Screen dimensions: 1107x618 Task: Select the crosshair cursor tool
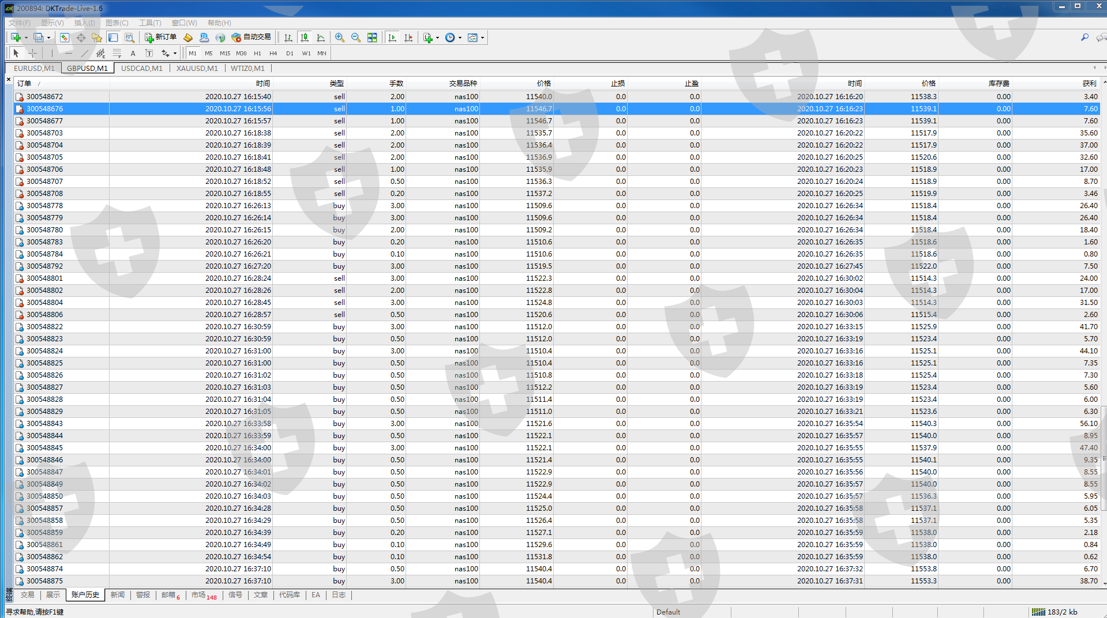33,53
